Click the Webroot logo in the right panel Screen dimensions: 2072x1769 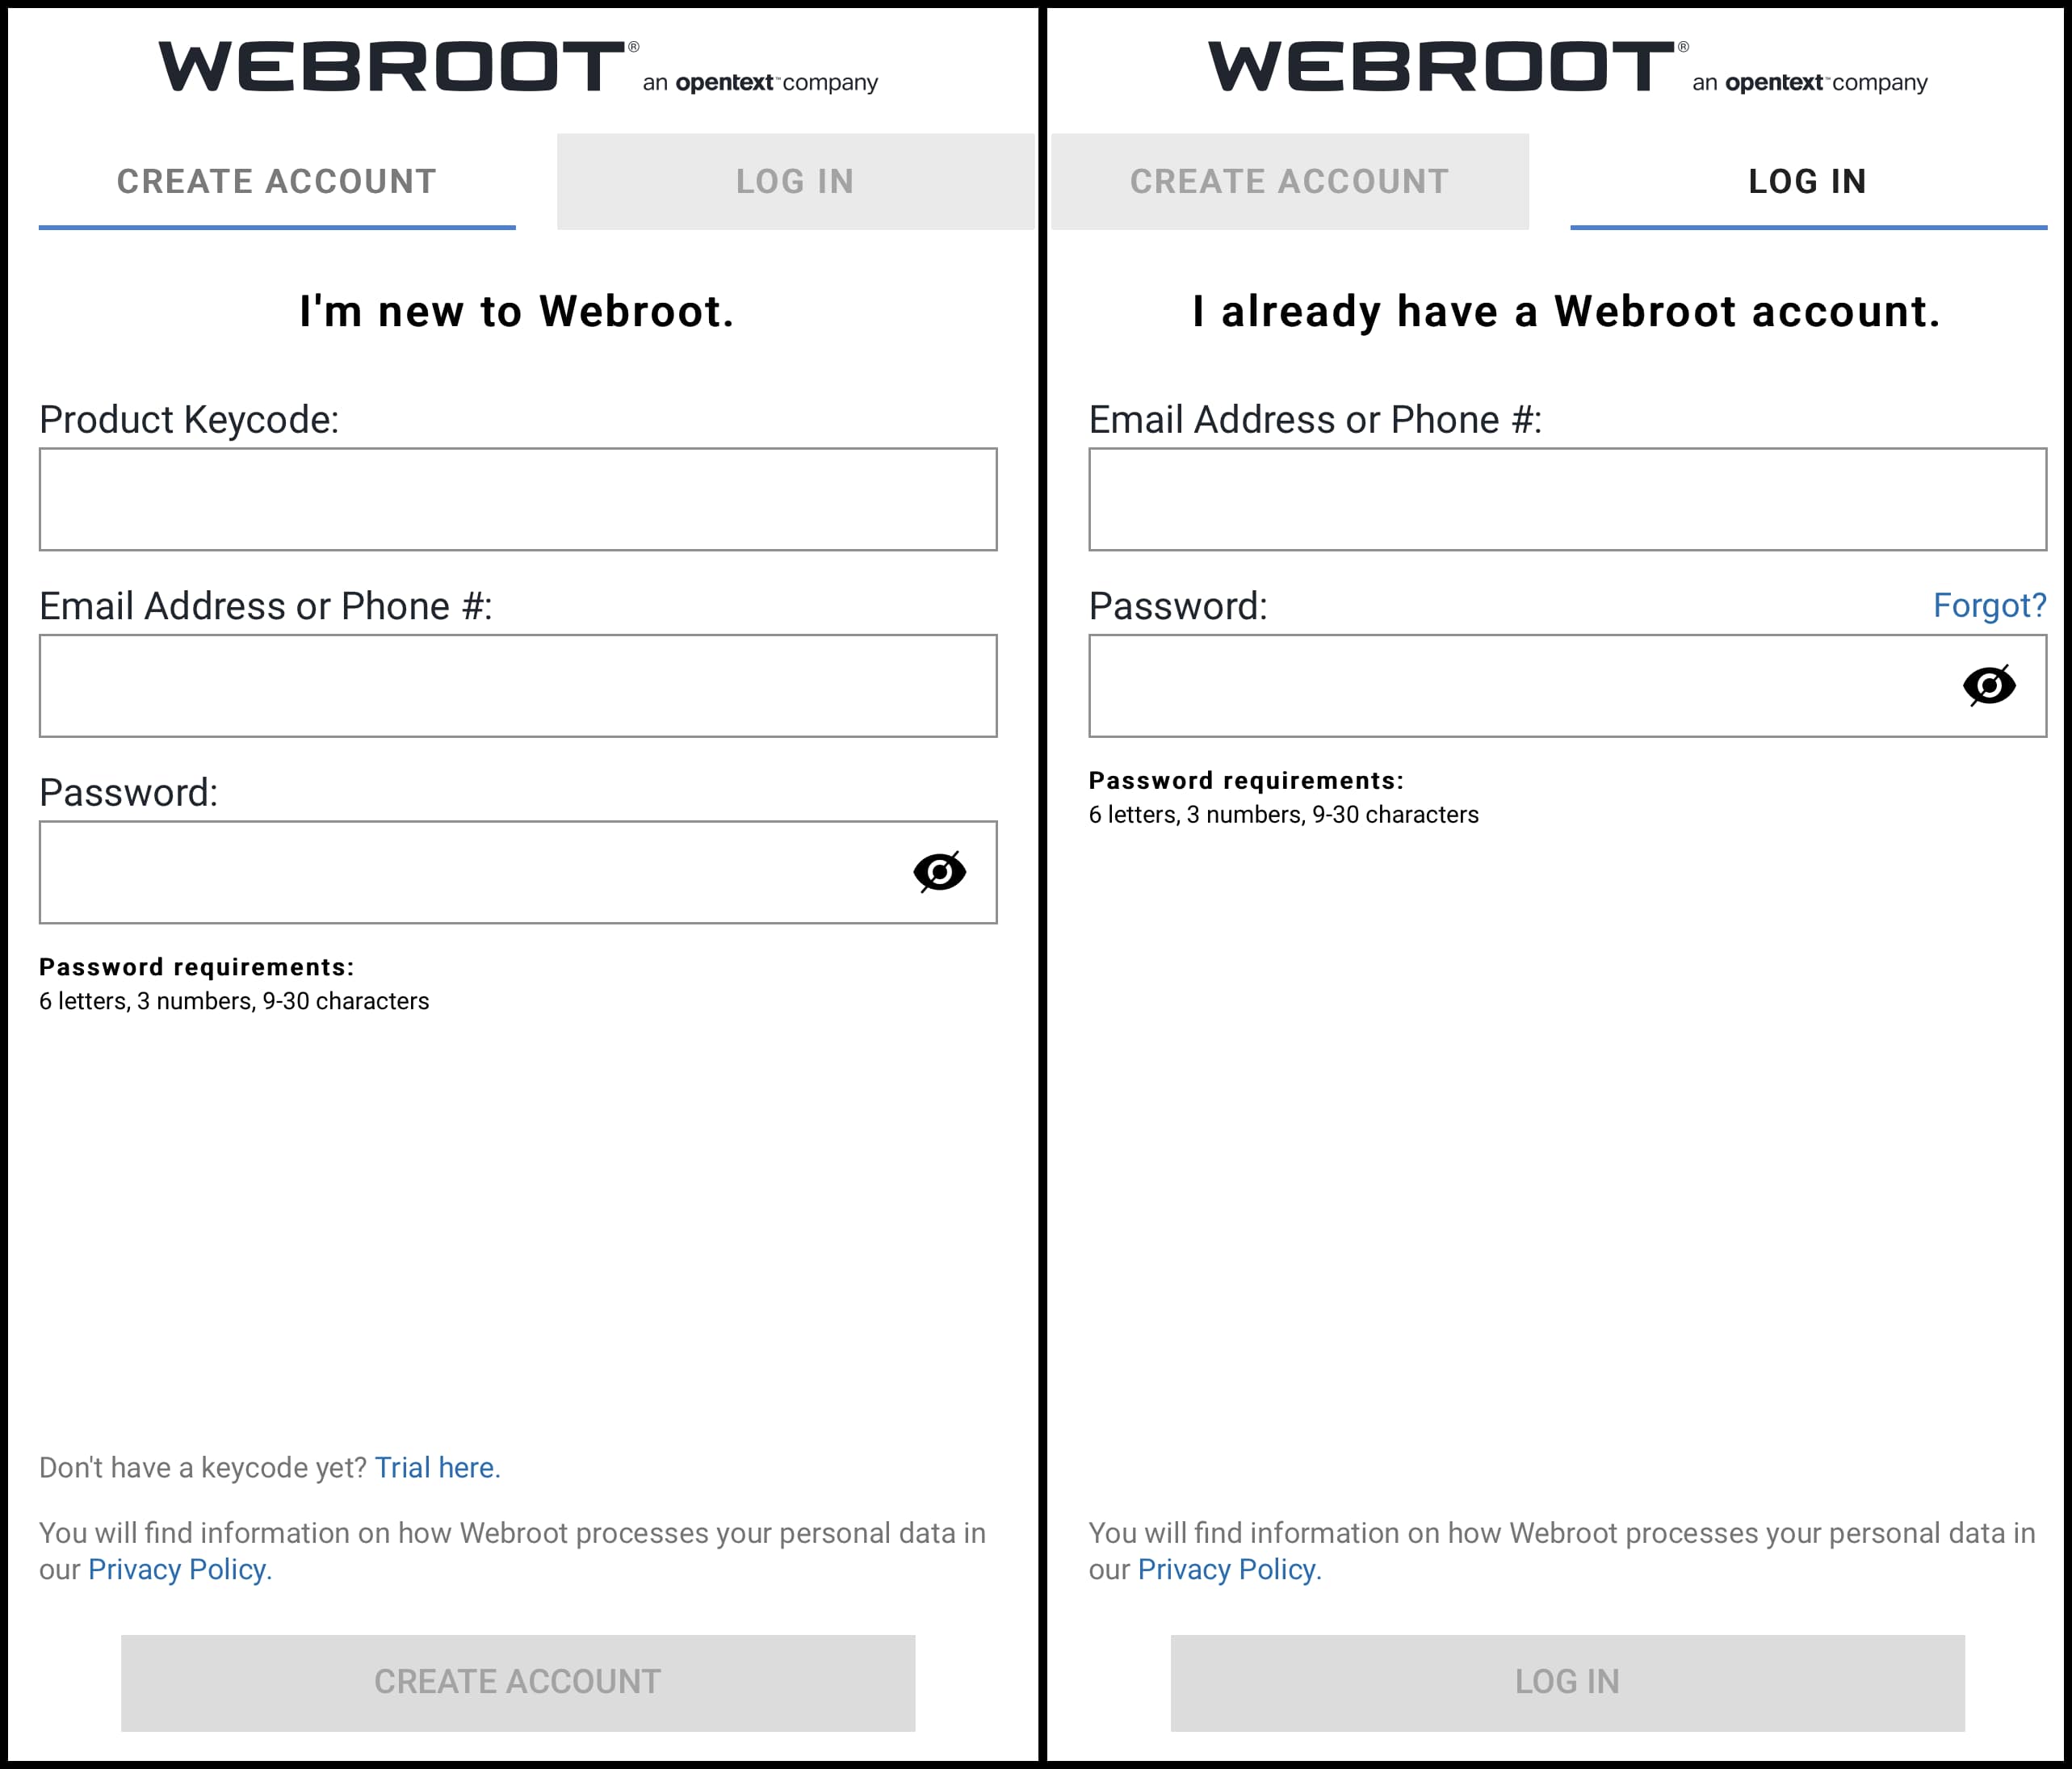(x=1441, y=67)
